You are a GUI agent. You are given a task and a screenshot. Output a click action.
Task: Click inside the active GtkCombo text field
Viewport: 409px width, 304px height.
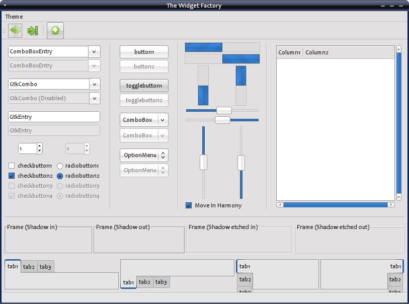49,84
